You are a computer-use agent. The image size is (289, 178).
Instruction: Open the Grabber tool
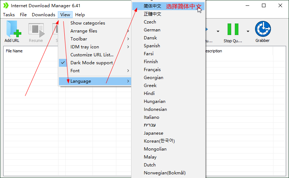263,31
